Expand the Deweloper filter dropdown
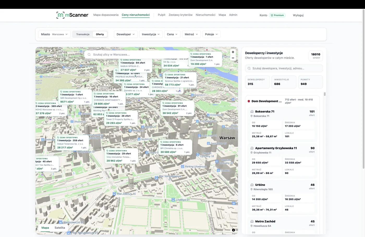365x237 pixels. 126,34
